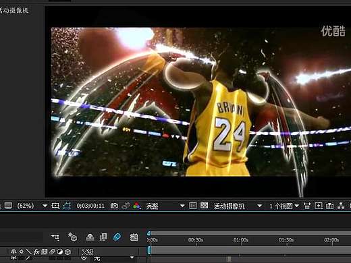Click the Timeline button in viewer bar
Screen dimensions: 351x263
pyautogui.click(x=329, y=206)
